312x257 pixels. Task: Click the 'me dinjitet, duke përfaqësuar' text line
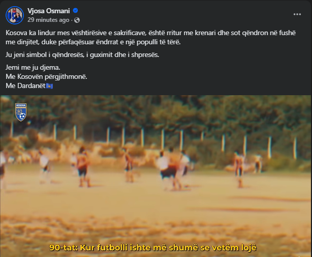pyautogui.click(x=93, y=42)
